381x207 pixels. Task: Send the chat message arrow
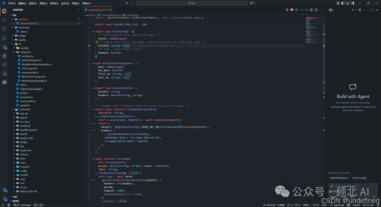click(375, 196)
